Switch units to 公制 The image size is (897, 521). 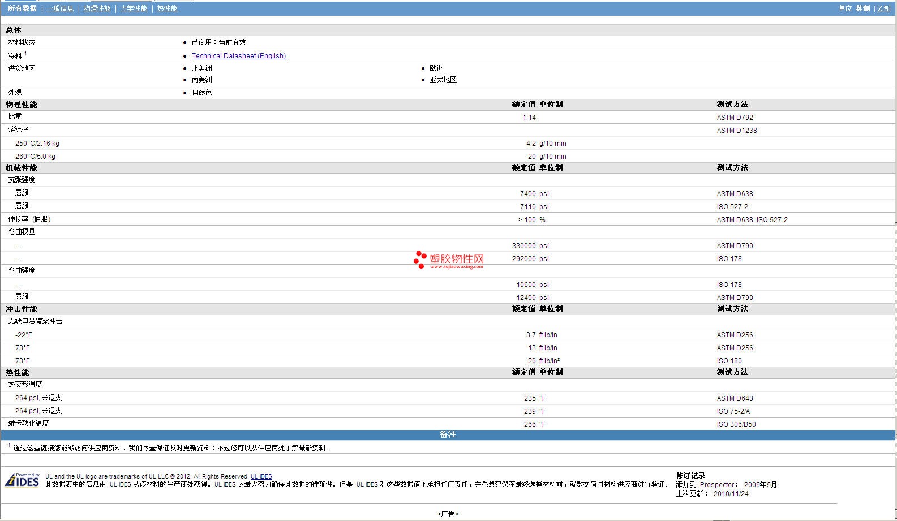883,8
